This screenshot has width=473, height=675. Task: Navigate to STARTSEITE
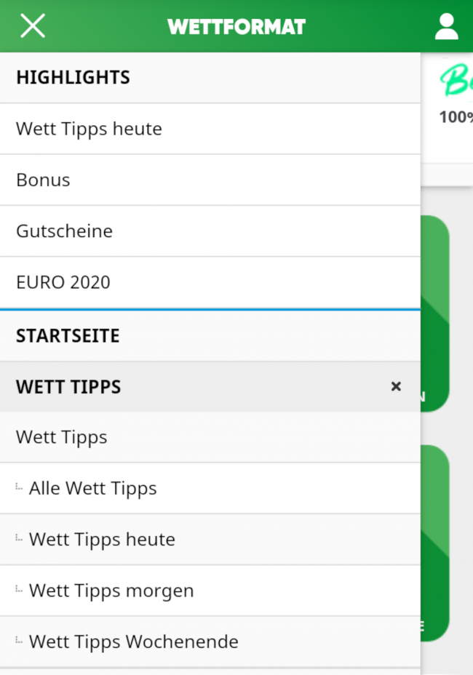[68, 336]
